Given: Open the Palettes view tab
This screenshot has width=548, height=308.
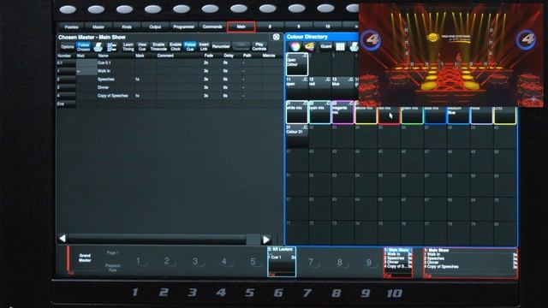Looking at the screenshot, I should (72, 27).
